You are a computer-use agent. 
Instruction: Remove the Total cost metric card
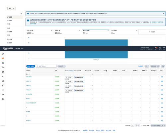[51, 31]
